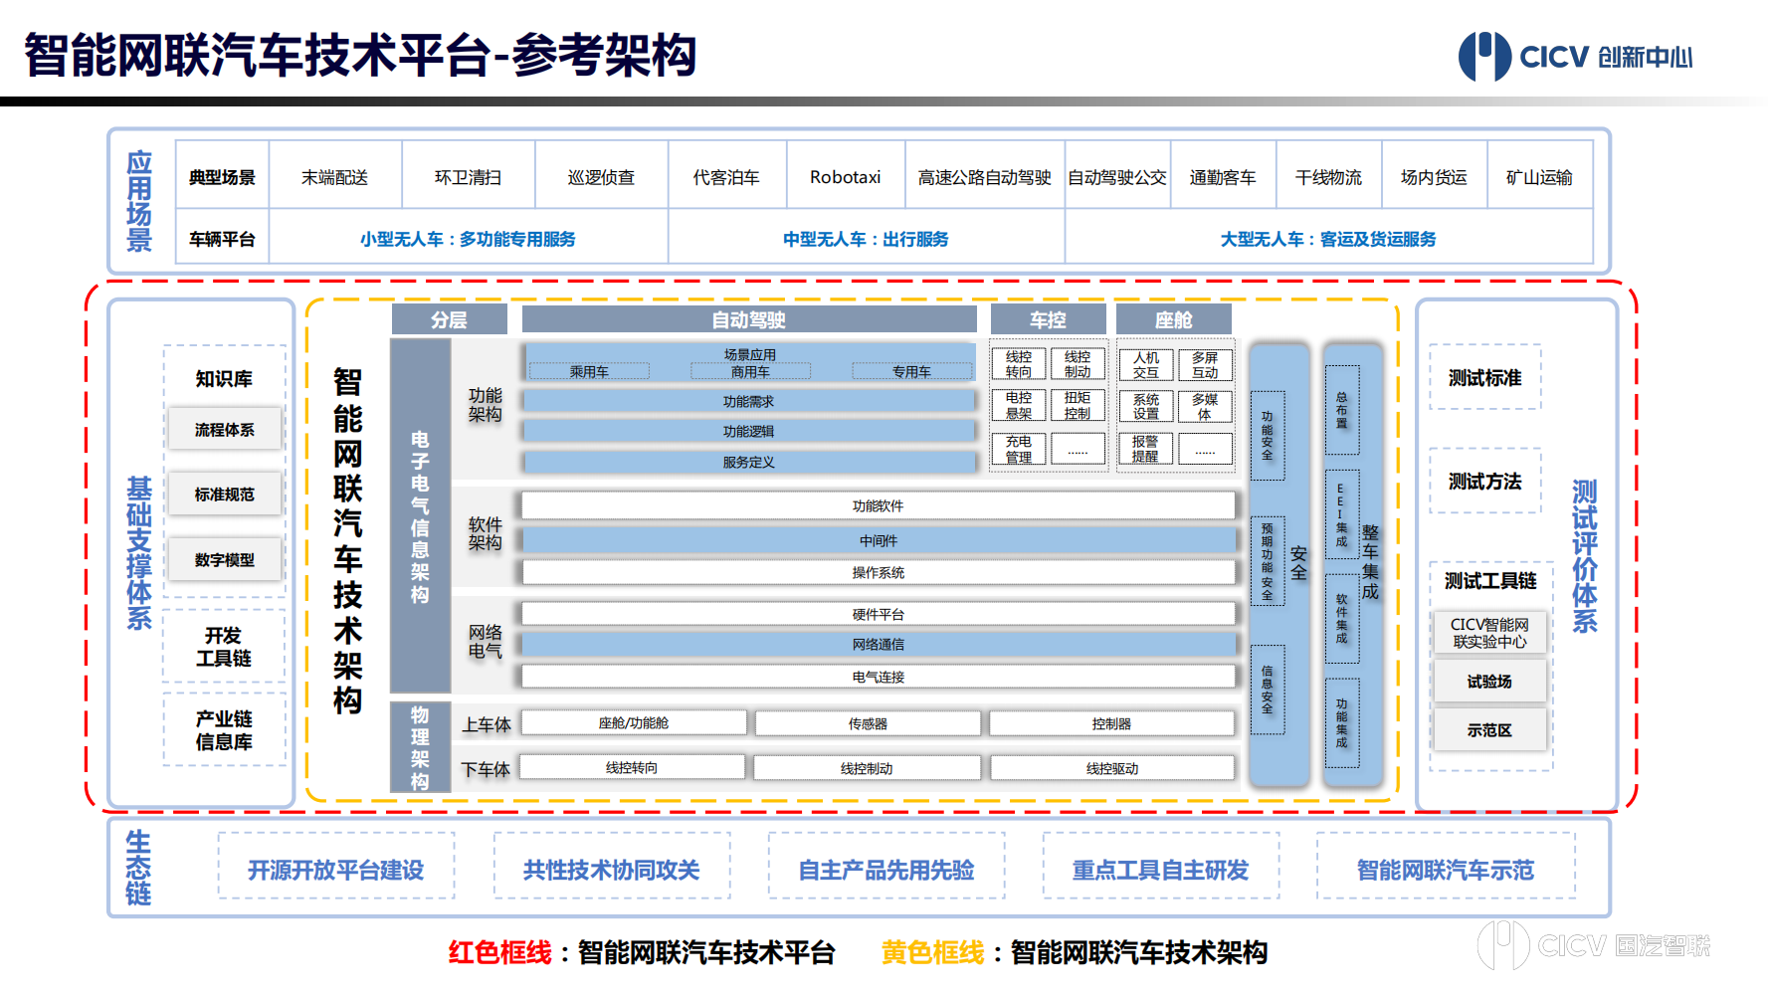Click 大型无人车：客运及货运服务 text
The image size is (1769, 995).
coord(1328,239)
